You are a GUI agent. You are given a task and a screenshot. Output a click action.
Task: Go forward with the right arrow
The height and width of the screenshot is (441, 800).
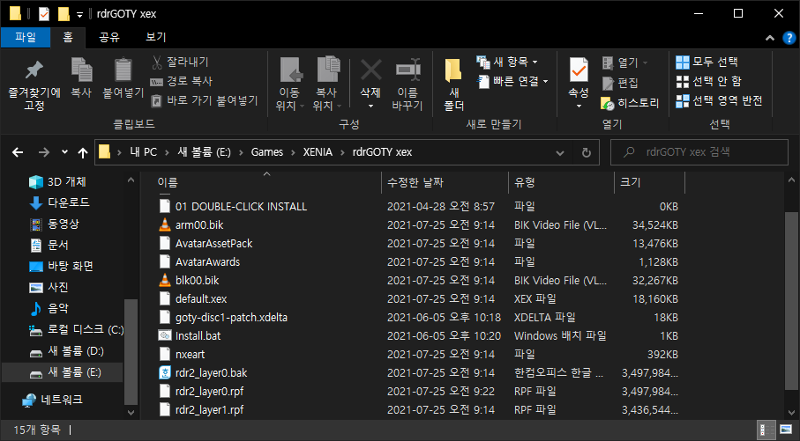44,152
